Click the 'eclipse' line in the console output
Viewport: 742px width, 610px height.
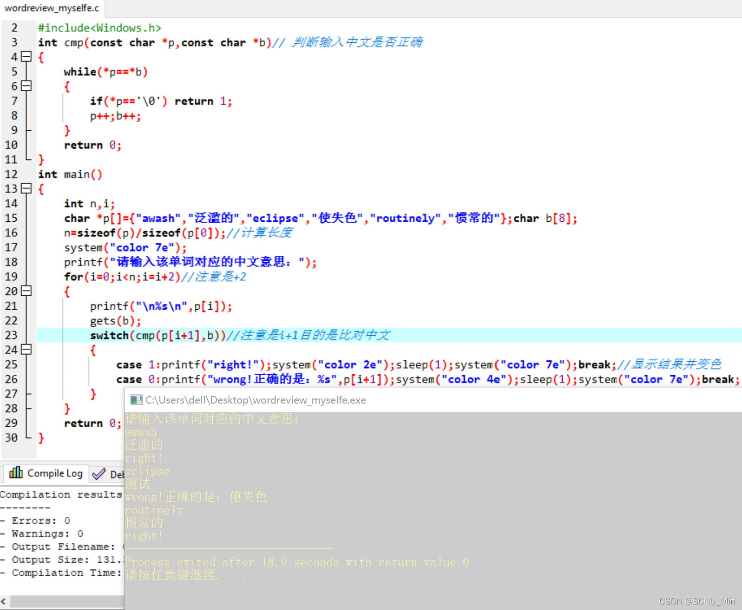point(147,471)
